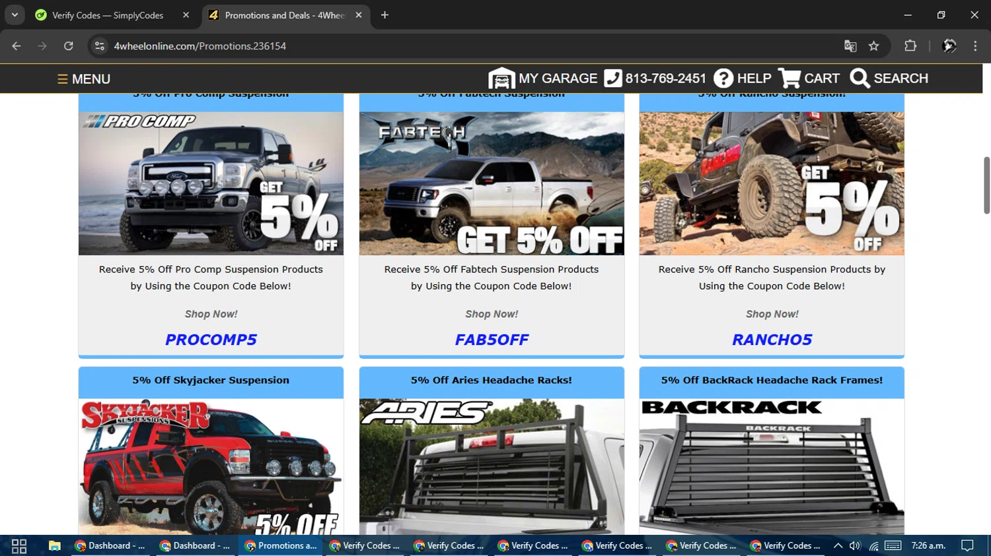Click 5% Off Skyjacker Suspension heading
Screen dimensions: 991x556
(211, 381)
